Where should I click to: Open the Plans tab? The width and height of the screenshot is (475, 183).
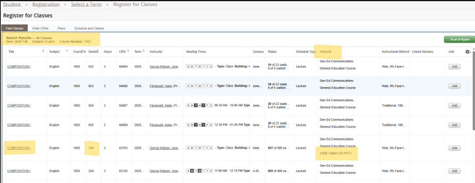pyautogui.click(x=61, y=28)
